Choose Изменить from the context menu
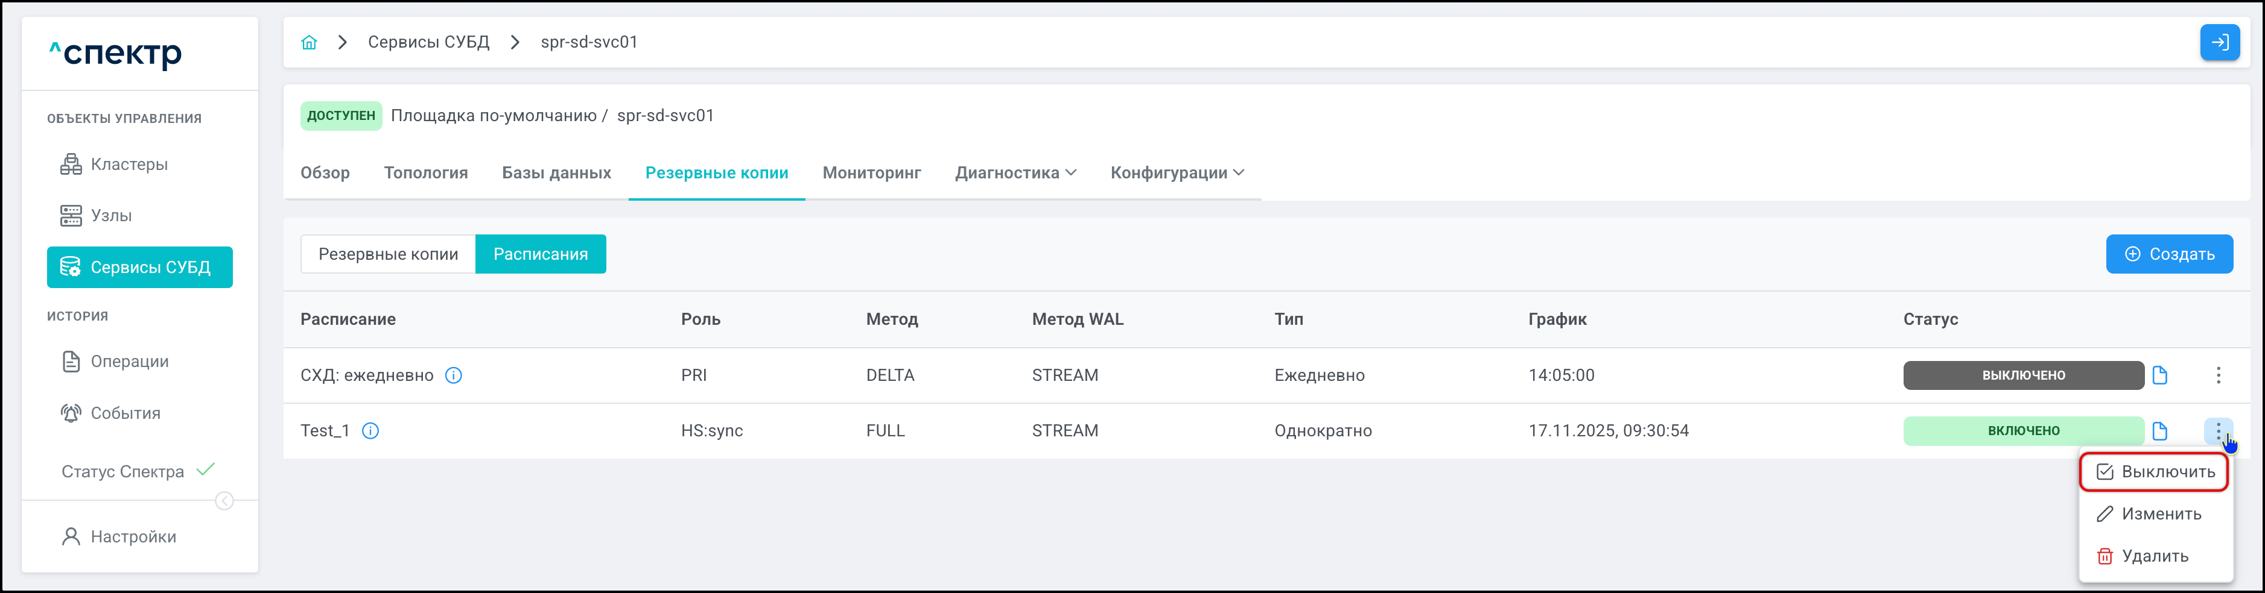The height and width of the screenshot is (593, 2265). pos(2154,514)
